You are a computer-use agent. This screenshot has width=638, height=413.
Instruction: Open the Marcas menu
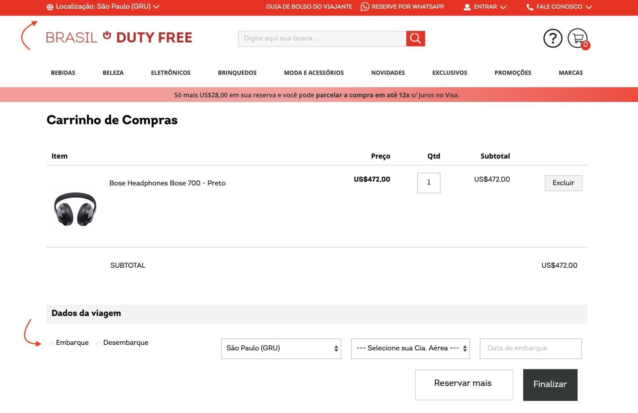pyautogui.click(x=571, y=73)
